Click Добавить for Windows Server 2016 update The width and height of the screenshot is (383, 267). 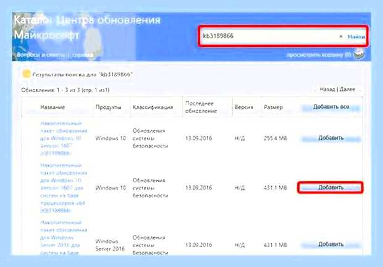(x=331, y=244)
